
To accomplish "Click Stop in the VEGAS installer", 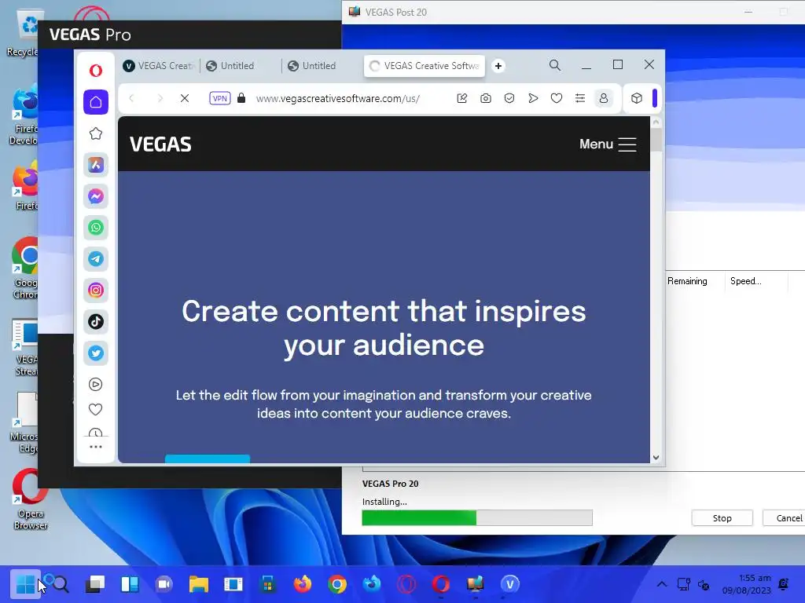I will click(x=722, y=518).
